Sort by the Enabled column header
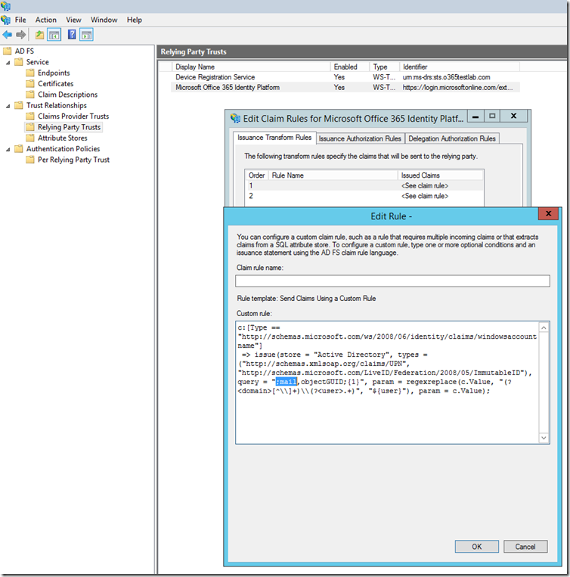 350,67
